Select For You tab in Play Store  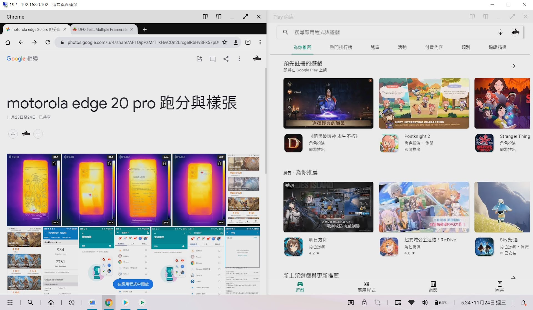pyautogui.click(x=302, y=47)
